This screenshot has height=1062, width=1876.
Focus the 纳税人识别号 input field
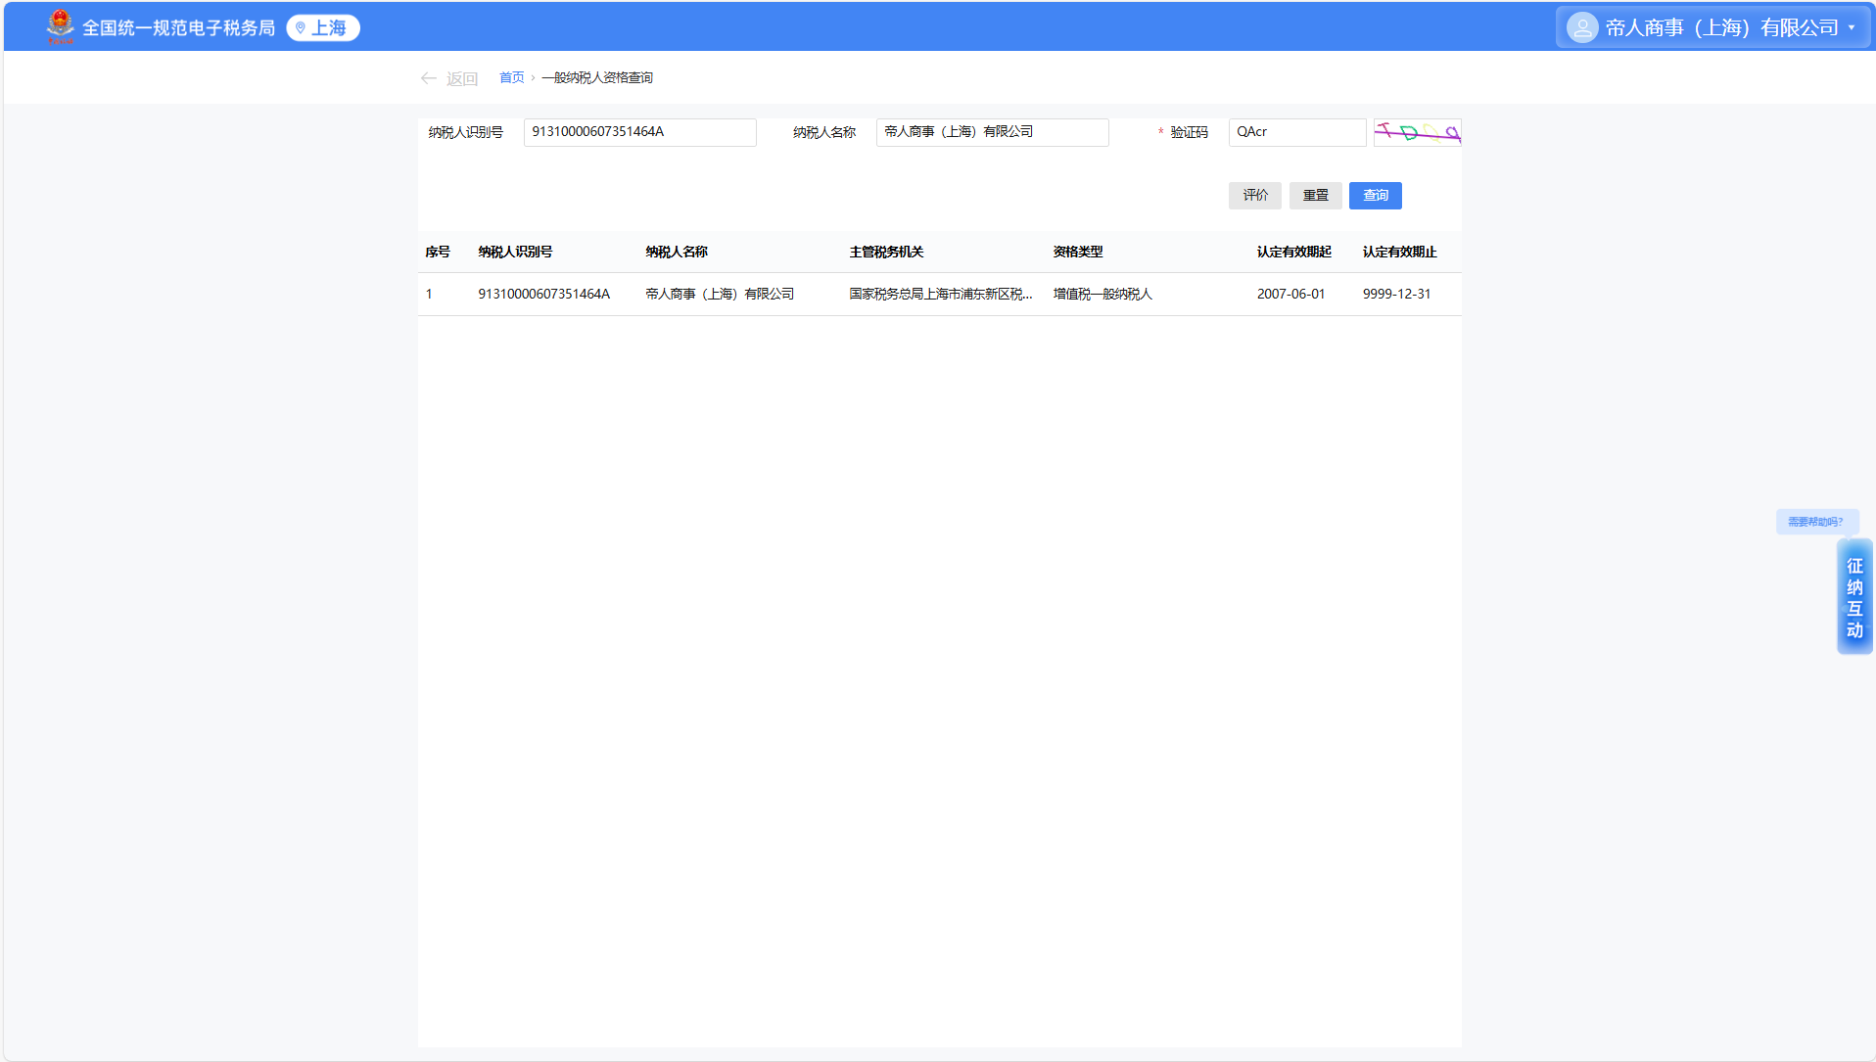(x=639, y=132)
